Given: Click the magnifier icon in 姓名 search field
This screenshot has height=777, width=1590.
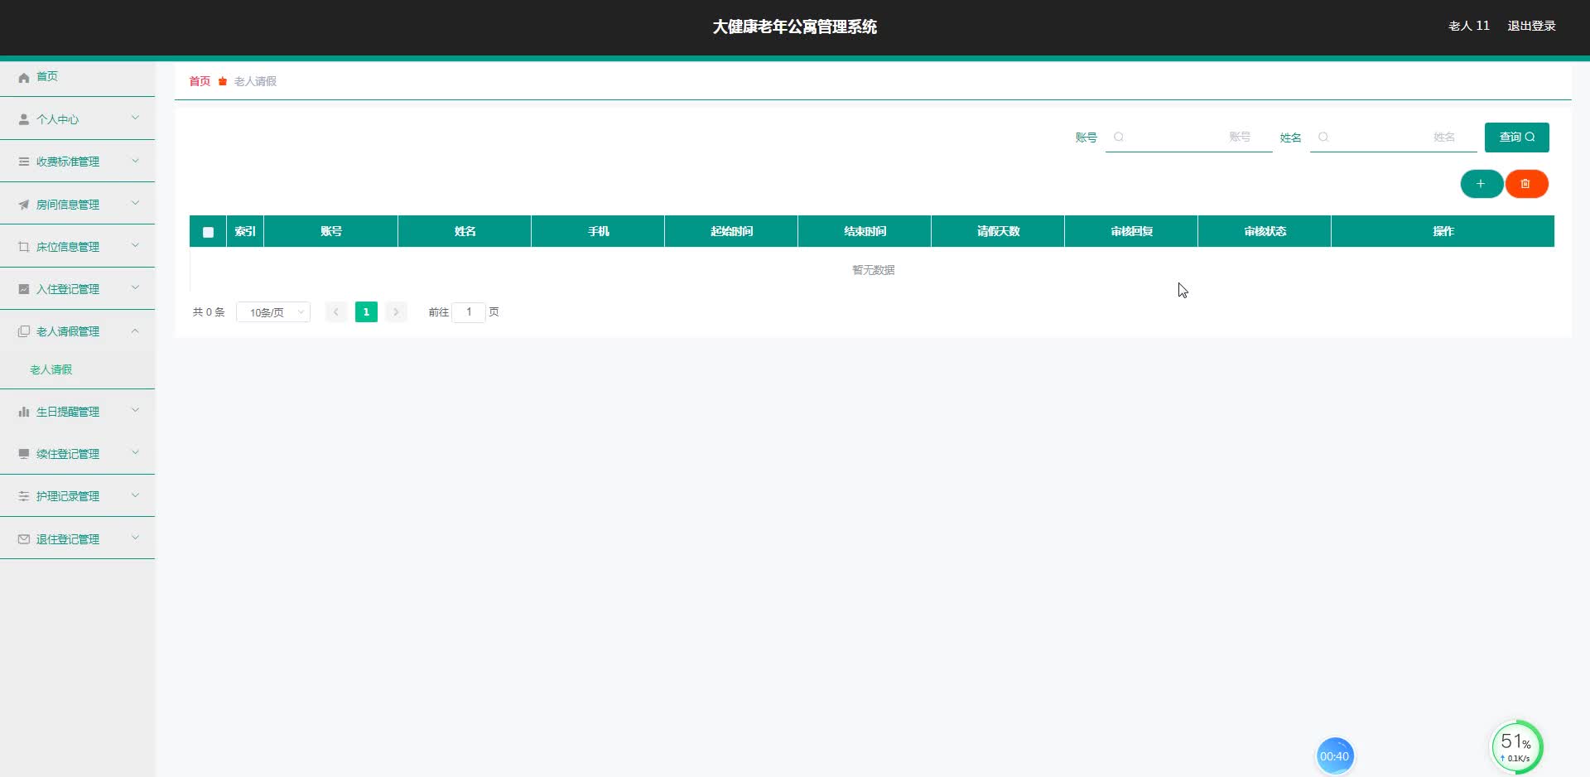Looking at the screenshot, I should pos(1323,138).
